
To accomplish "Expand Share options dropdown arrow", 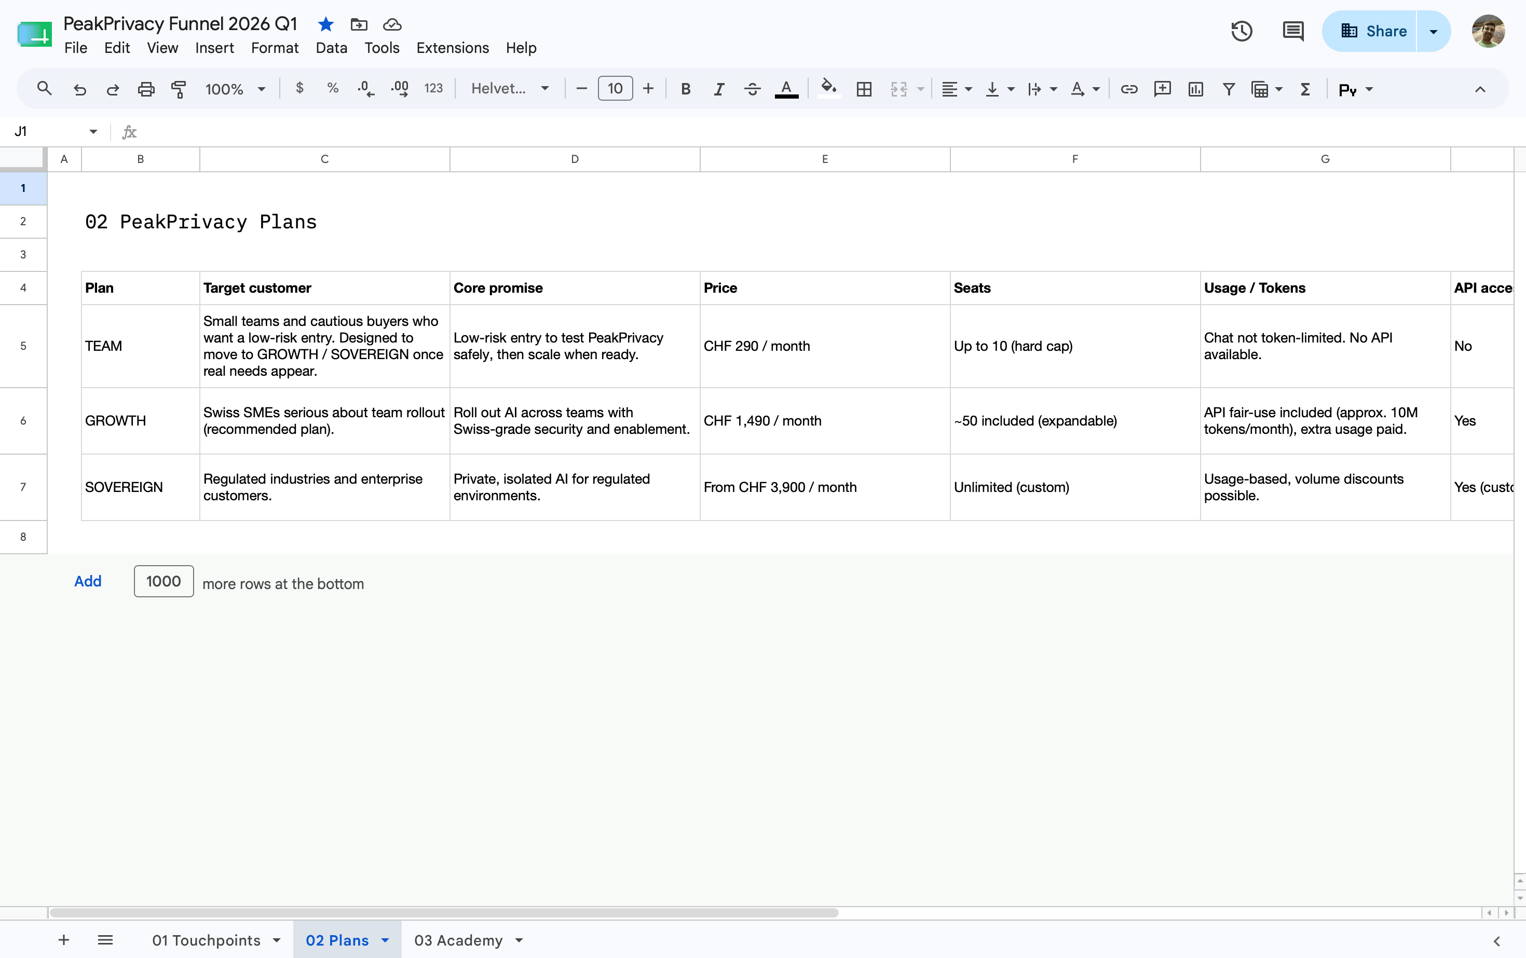I will (1434, 31).
